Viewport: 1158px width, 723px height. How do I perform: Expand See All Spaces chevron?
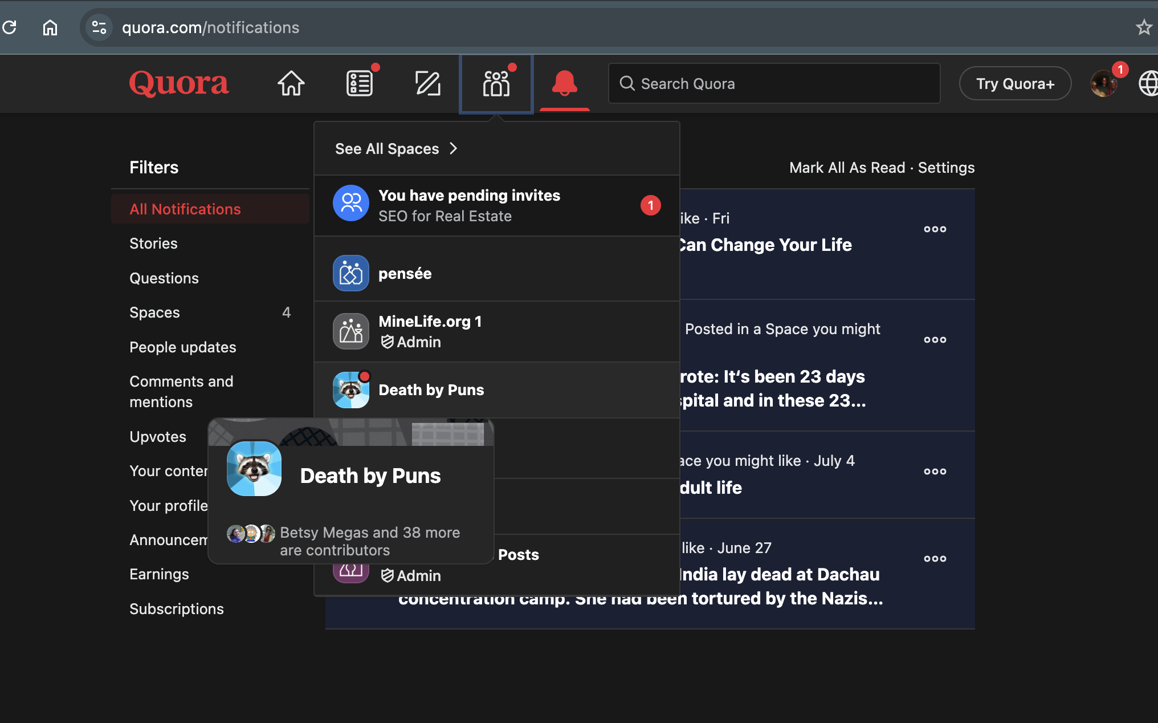pyautogui.click(x=454, y=149)
